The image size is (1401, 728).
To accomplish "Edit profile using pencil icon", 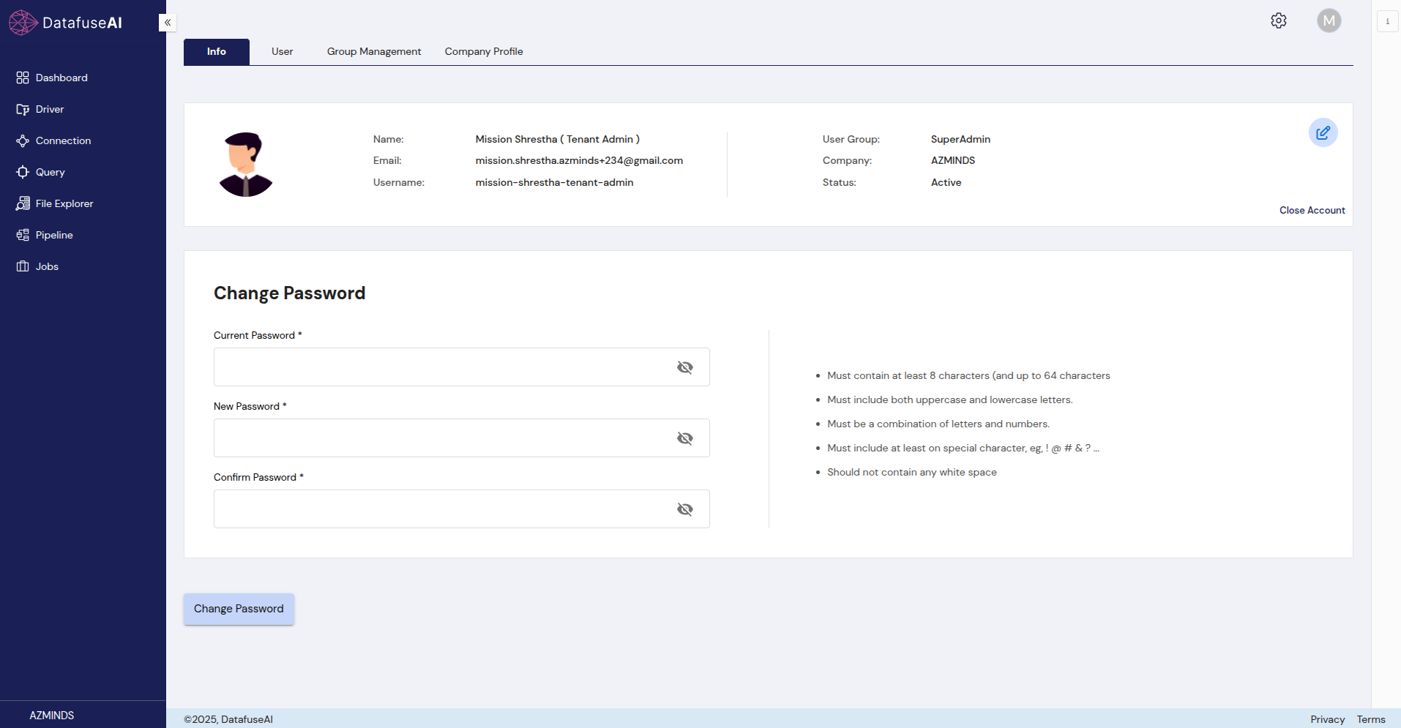I will point(1323,132).
